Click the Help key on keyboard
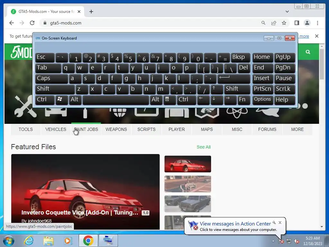 coord(285,100)
